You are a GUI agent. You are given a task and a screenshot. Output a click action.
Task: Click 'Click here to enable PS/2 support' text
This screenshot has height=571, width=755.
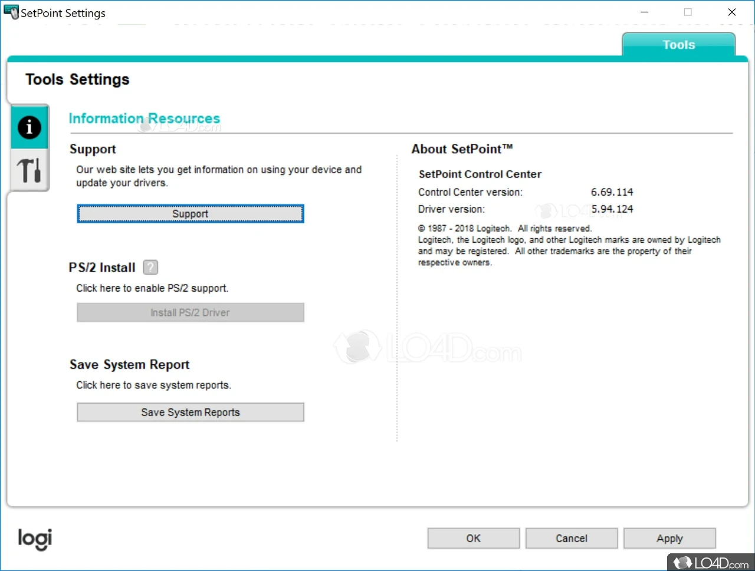click(152, 288)
